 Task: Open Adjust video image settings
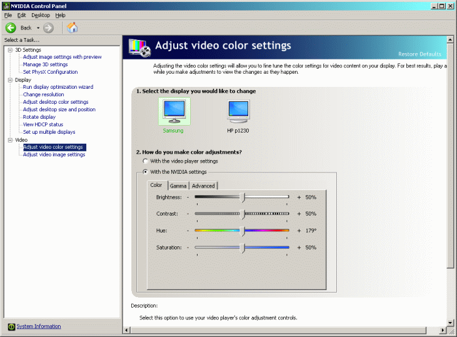[54, 154]
